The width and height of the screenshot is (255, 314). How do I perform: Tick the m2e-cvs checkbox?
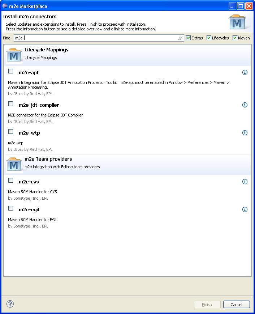(11, 181)
